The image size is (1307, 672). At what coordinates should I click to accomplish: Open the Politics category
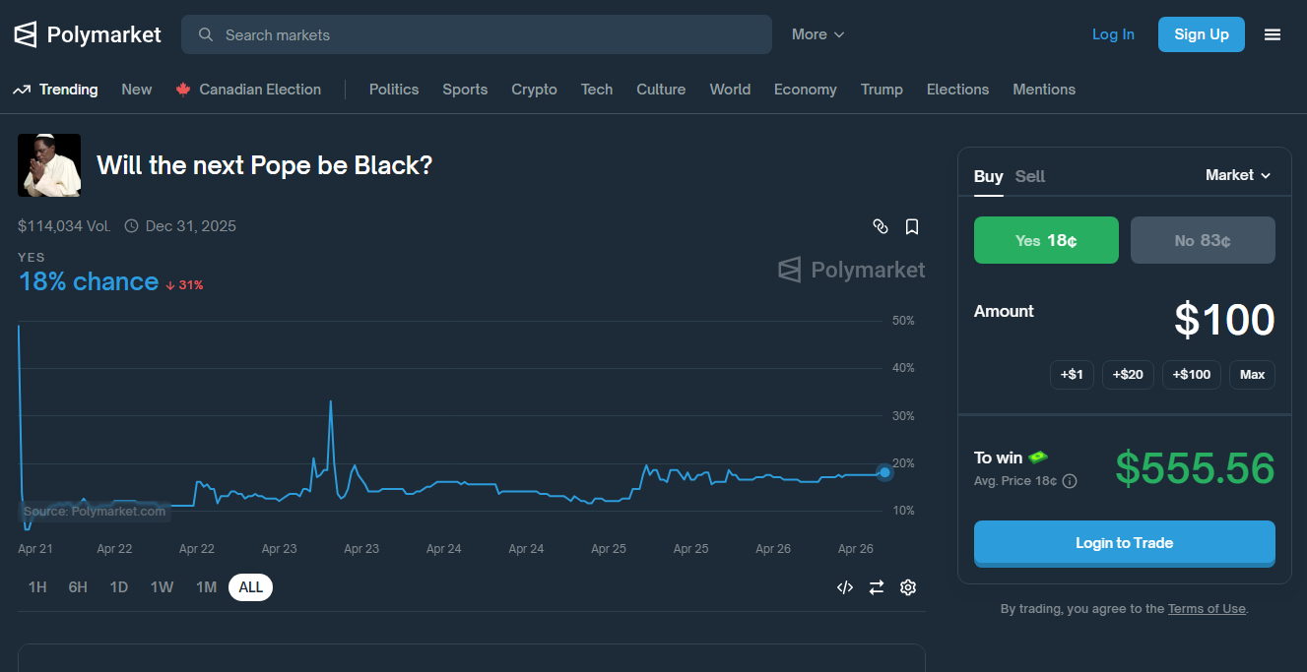(394, 90)
